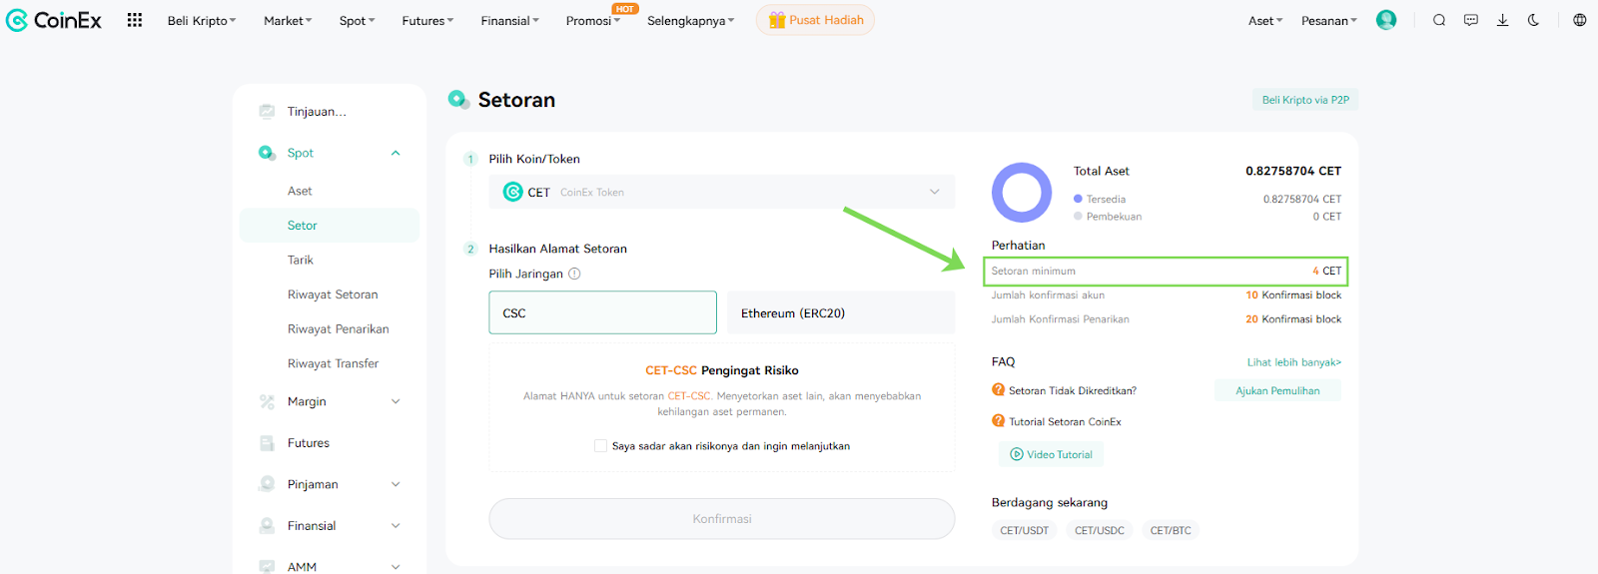Click Lihat lebih banyak link

[x=1293, y=362]
